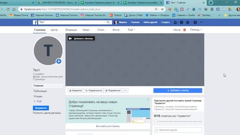Open Марина profile link in the blue bar
240x135 pixels.
(123, 22)
